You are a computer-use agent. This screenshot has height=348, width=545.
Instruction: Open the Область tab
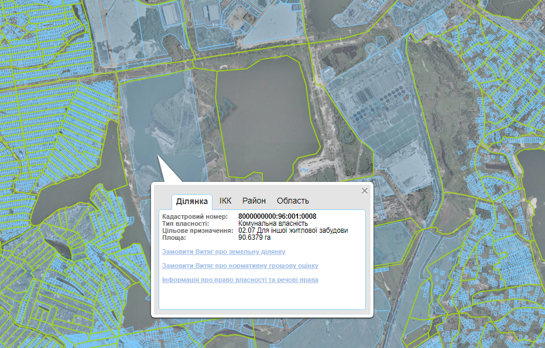(293, 201)
